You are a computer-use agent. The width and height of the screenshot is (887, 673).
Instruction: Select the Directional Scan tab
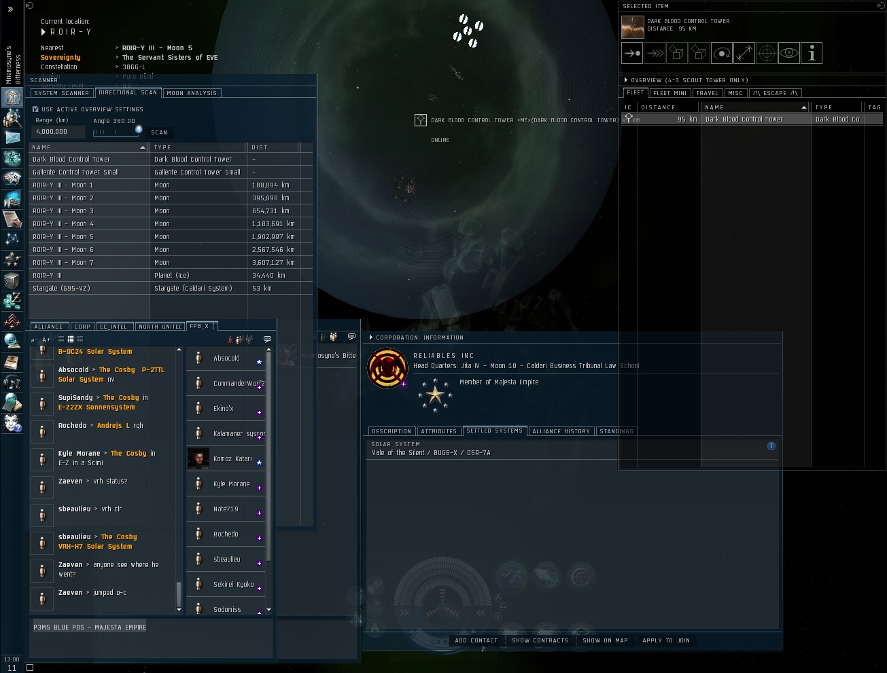(x=128, y=92)
